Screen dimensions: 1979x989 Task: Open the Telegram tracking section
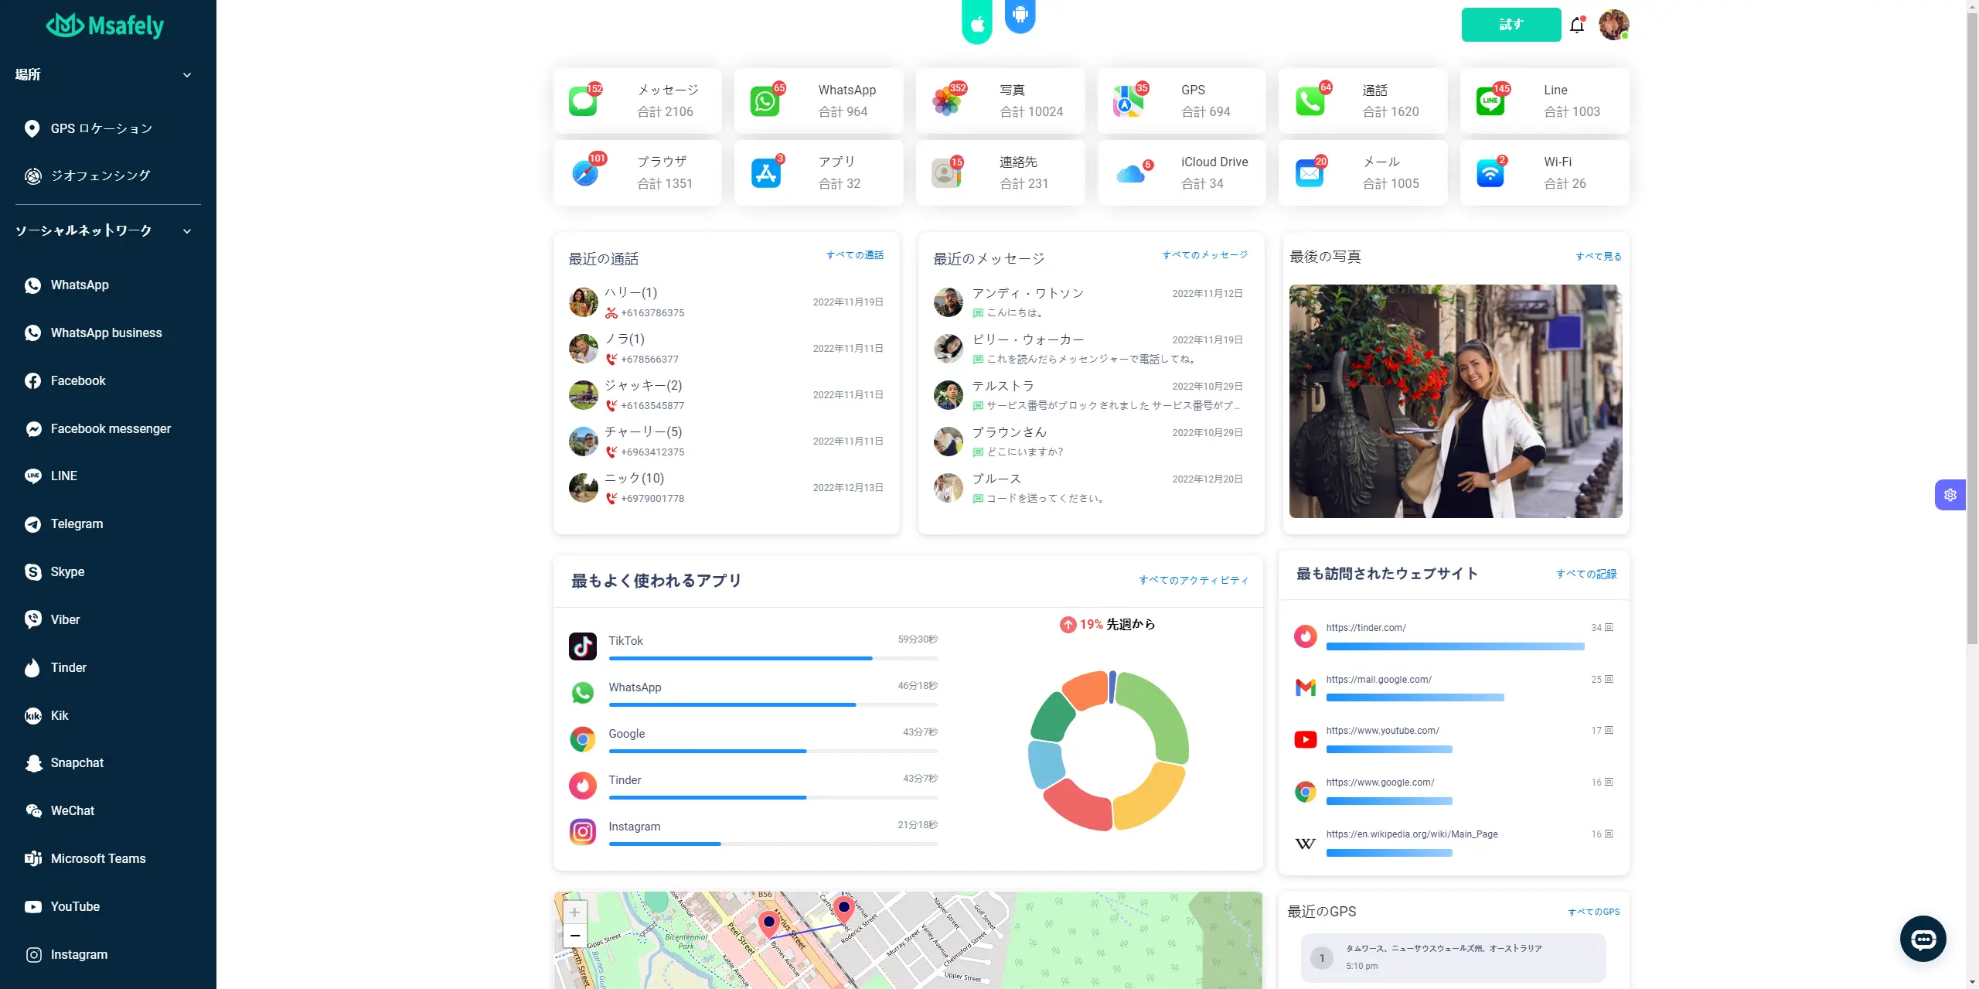pos(76,523)
